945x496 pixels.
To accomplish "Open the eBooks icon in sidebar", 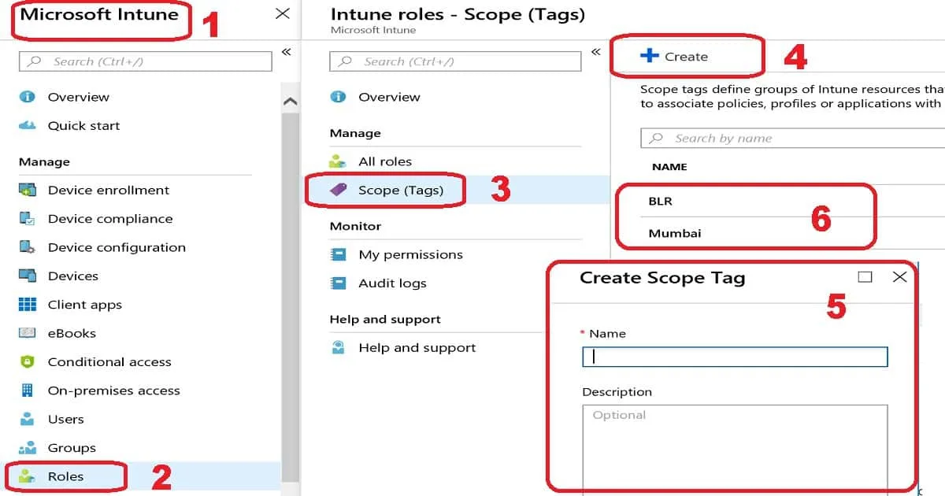I will (28, 333).
